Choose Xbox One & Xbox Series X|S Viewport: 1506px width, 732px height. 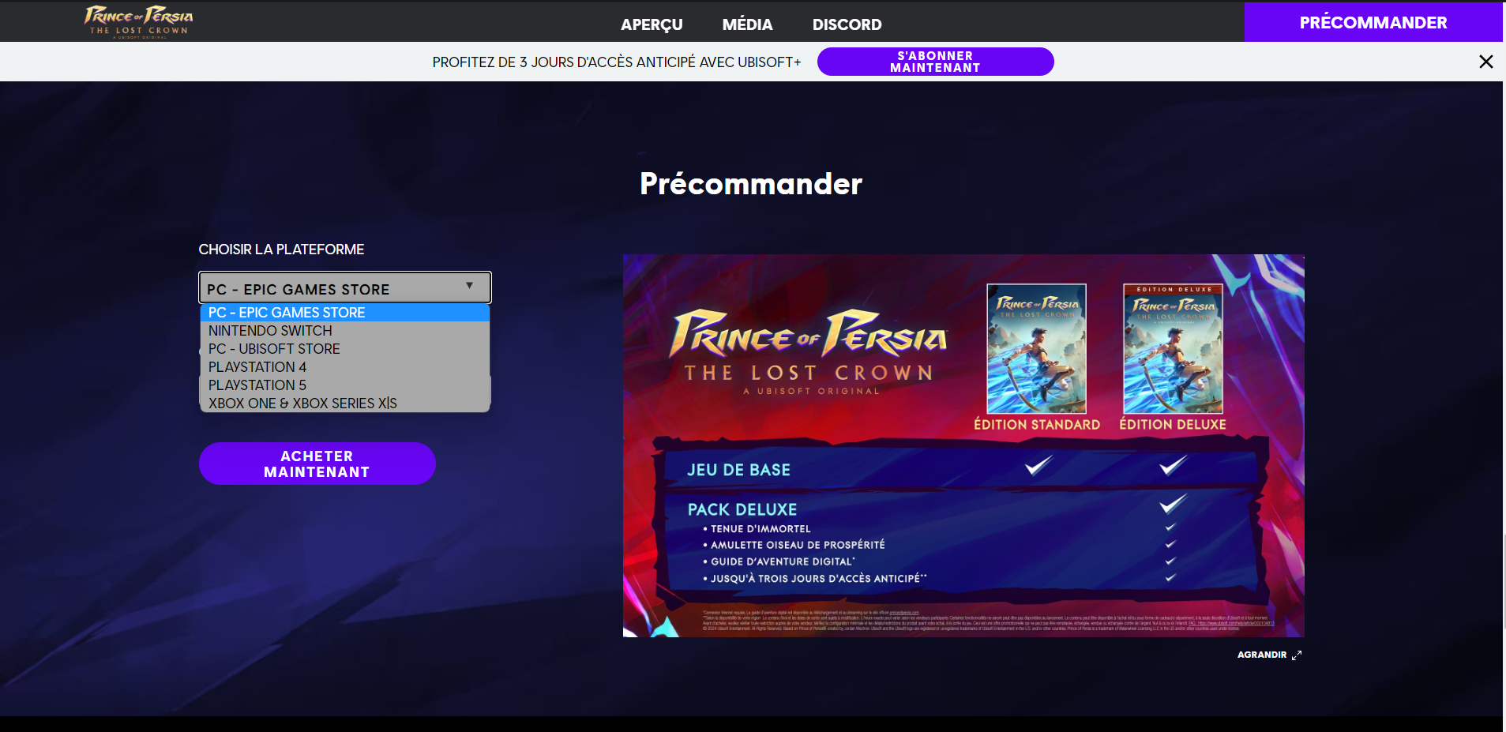pyautogui.click(x=345, y=404)
